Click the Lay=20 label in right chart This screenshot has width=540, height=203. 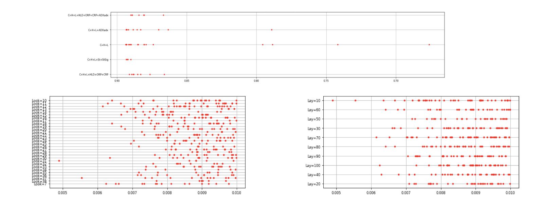[313, 184]
